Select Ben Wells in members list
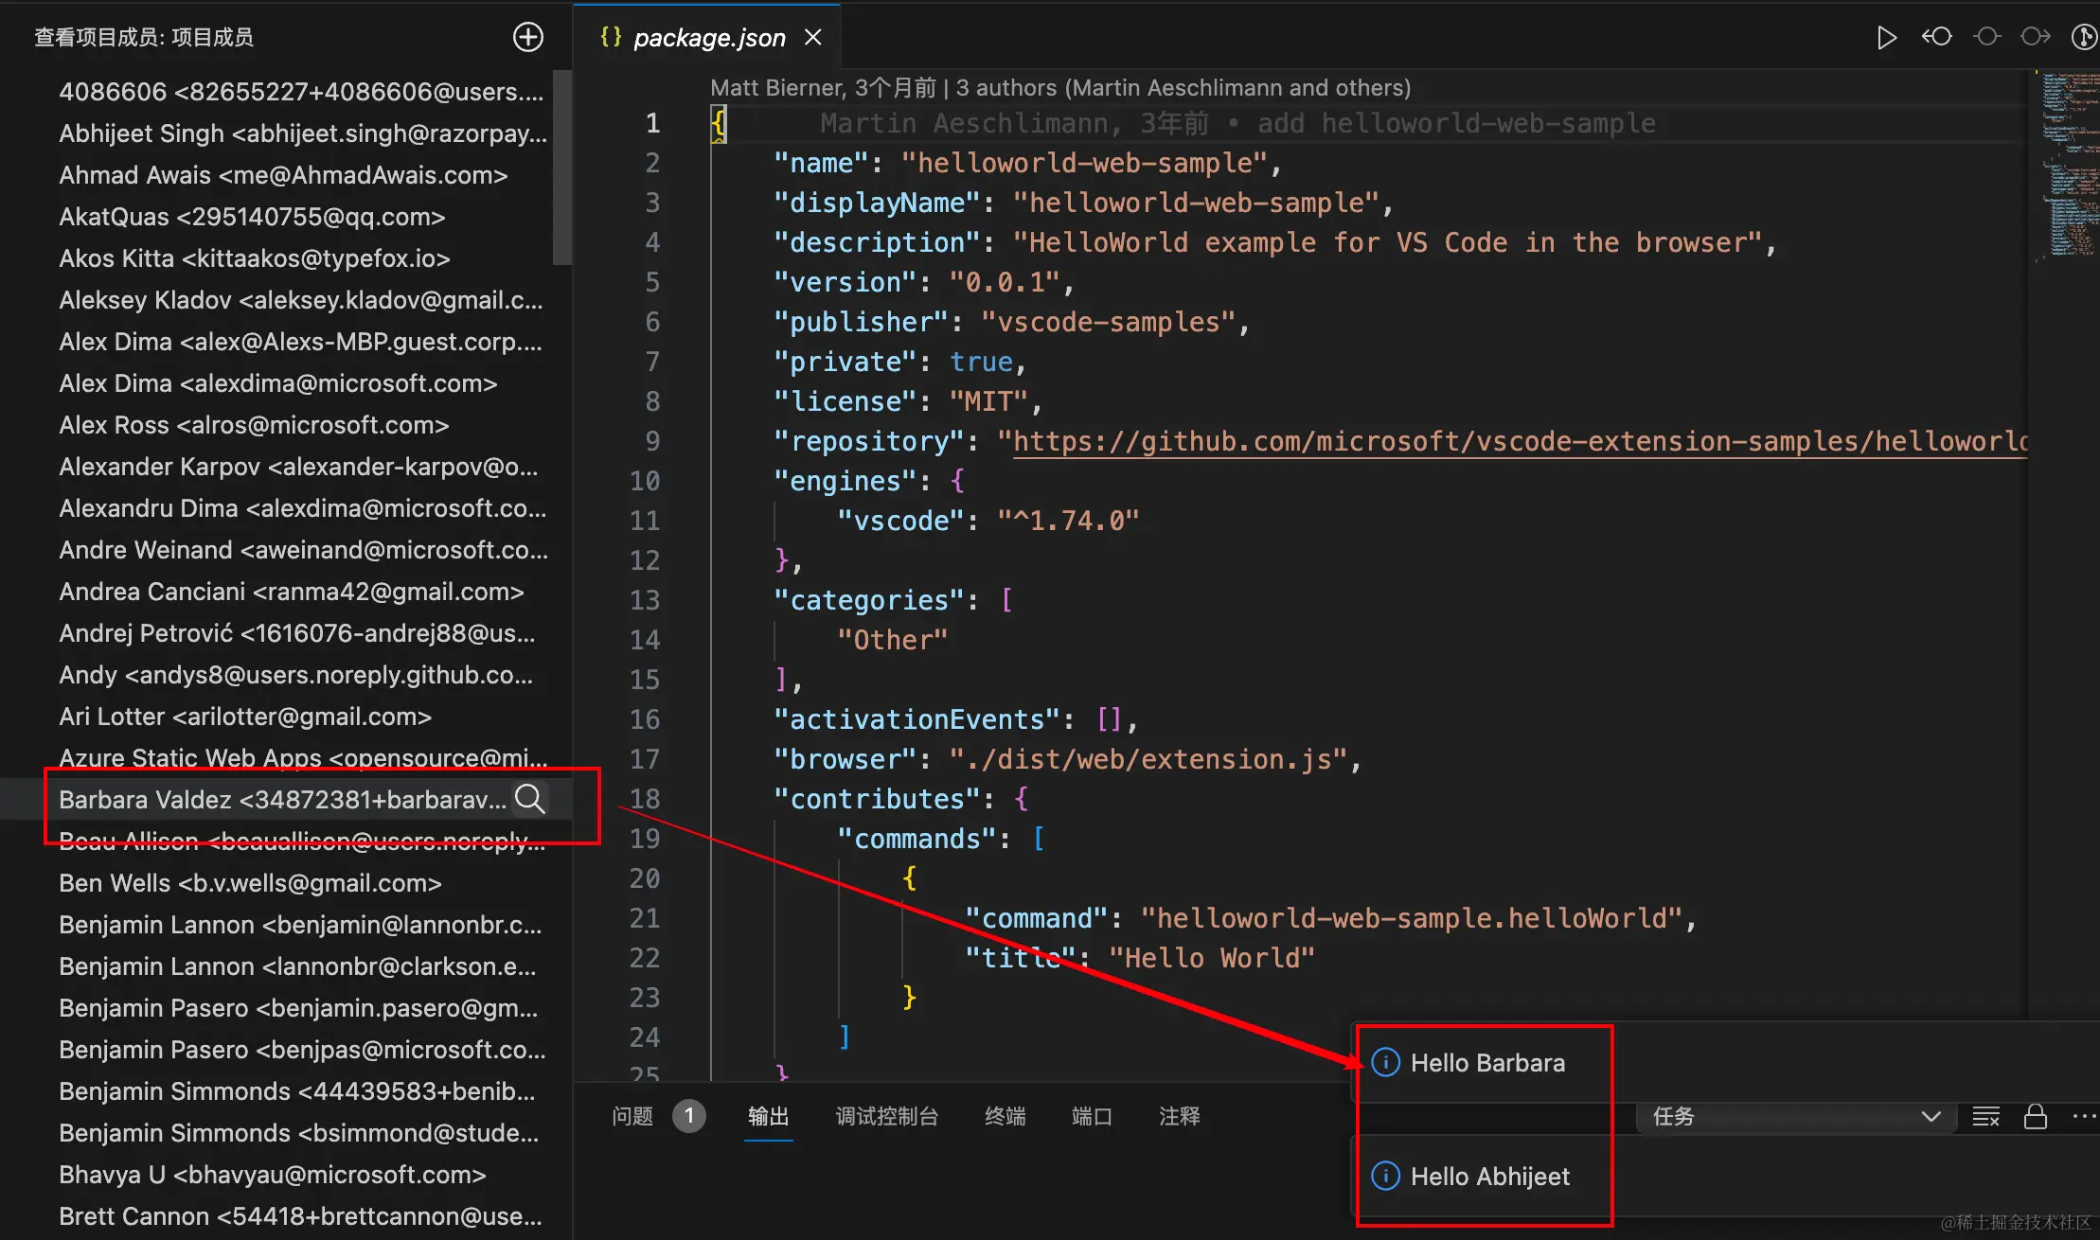 [x=250, y=883]
